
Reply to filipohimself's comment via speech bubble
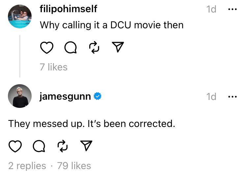click(70, 48)
